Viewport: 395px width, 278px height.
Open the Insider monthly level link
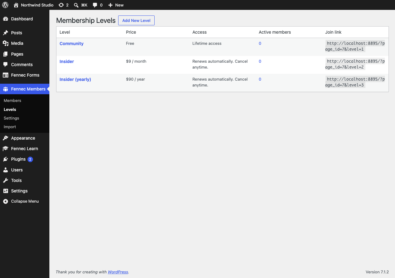[67, 61]
